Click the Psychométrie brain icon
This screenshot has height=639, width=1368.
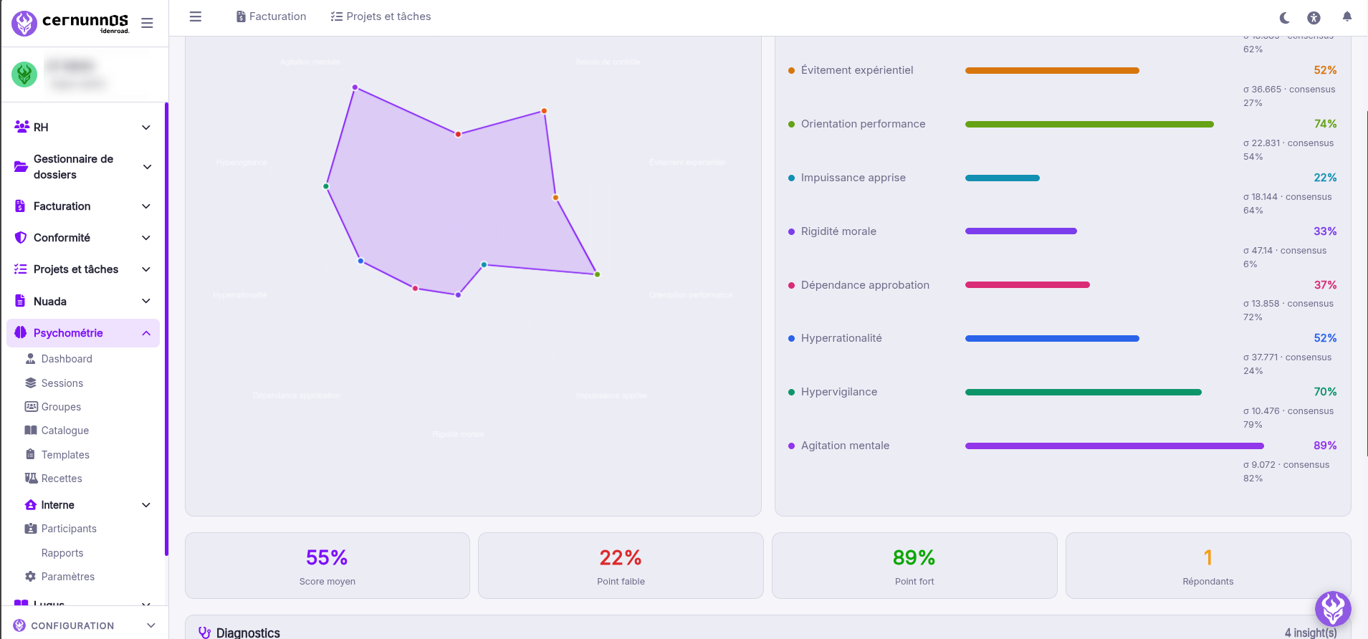click(x=21, y=332)
